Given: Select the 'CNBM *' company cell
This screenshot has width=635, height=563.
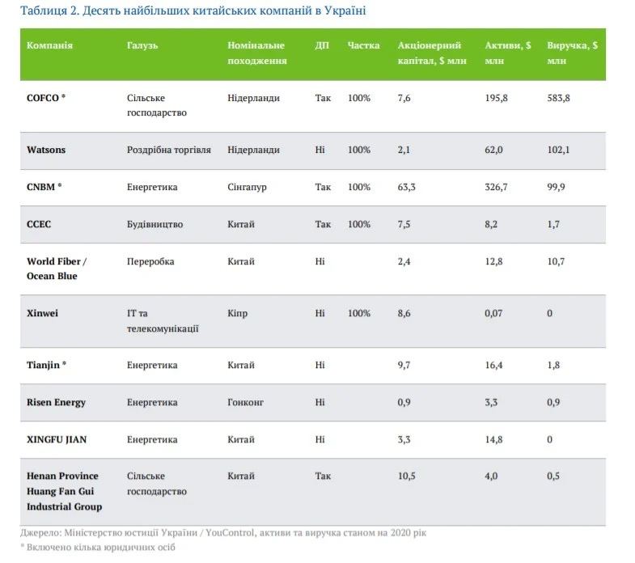Looking at the screenshot, I should pos(44,187).
